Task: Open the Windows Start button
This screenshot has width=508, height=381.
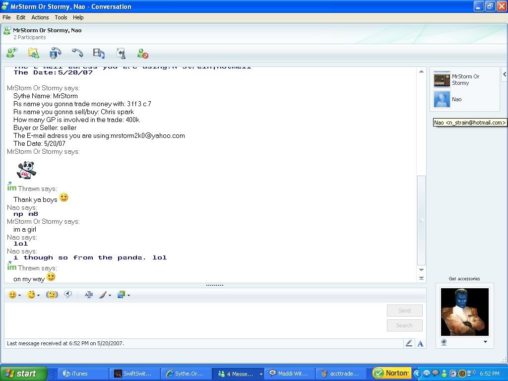Action: coord(23,374)
